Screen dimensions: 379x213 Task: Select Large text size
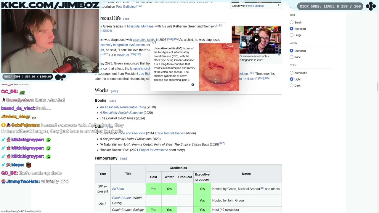[292, 35]
